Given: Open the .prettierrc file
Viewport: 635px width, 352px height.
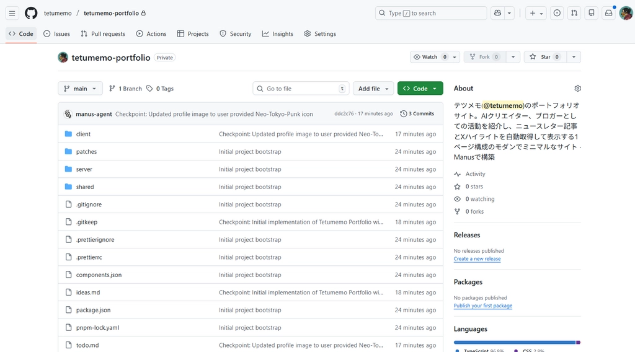Looking at the screenshot, I should tap(89, 257).
